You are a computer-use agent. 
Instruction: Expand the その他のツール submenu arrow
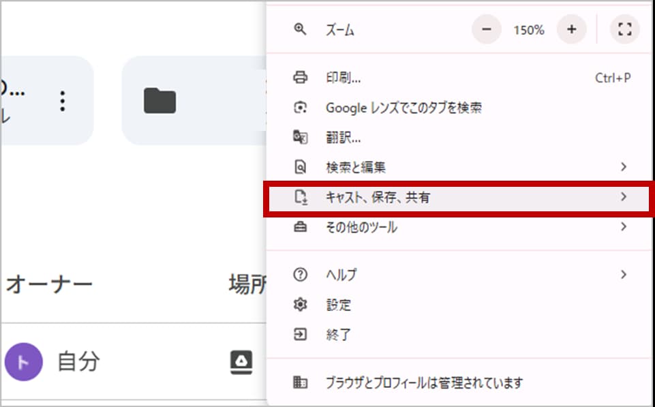(623, 227)
